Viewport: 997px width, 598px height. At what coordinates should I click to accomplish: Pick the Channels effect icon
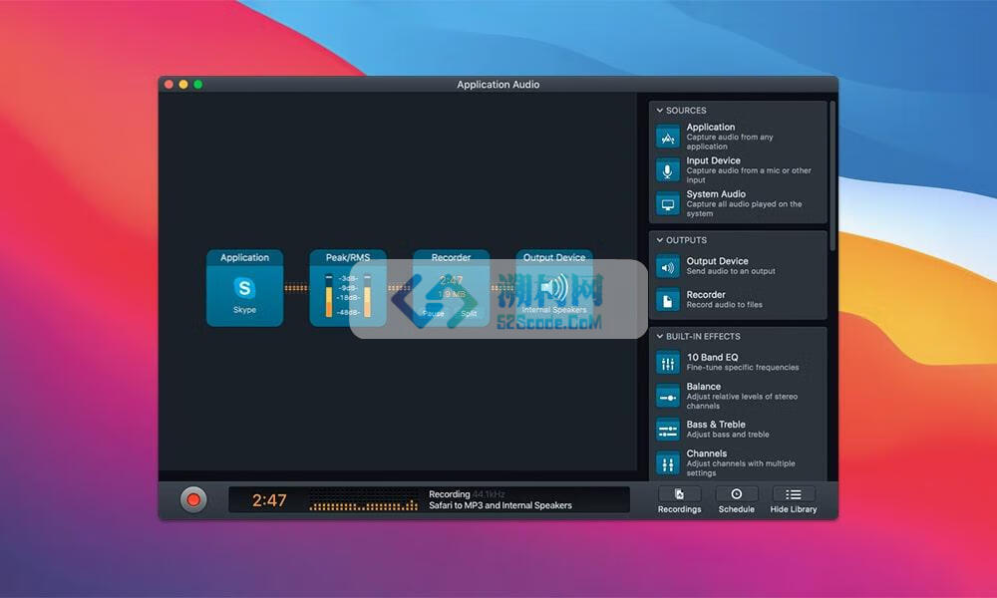click(667, 463)
